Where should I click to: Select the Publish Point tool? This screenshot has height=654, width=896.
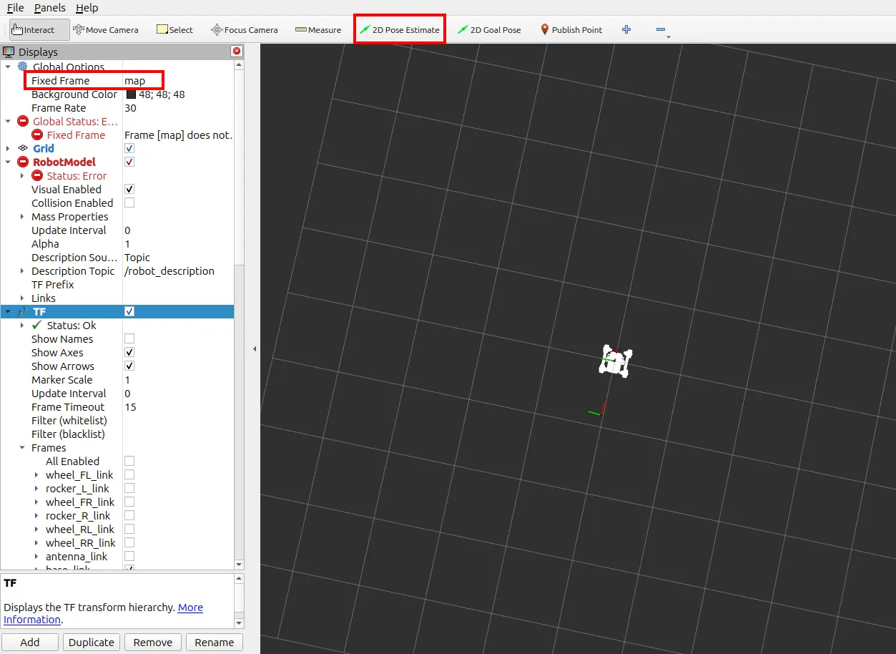click(x=571, y=29)
